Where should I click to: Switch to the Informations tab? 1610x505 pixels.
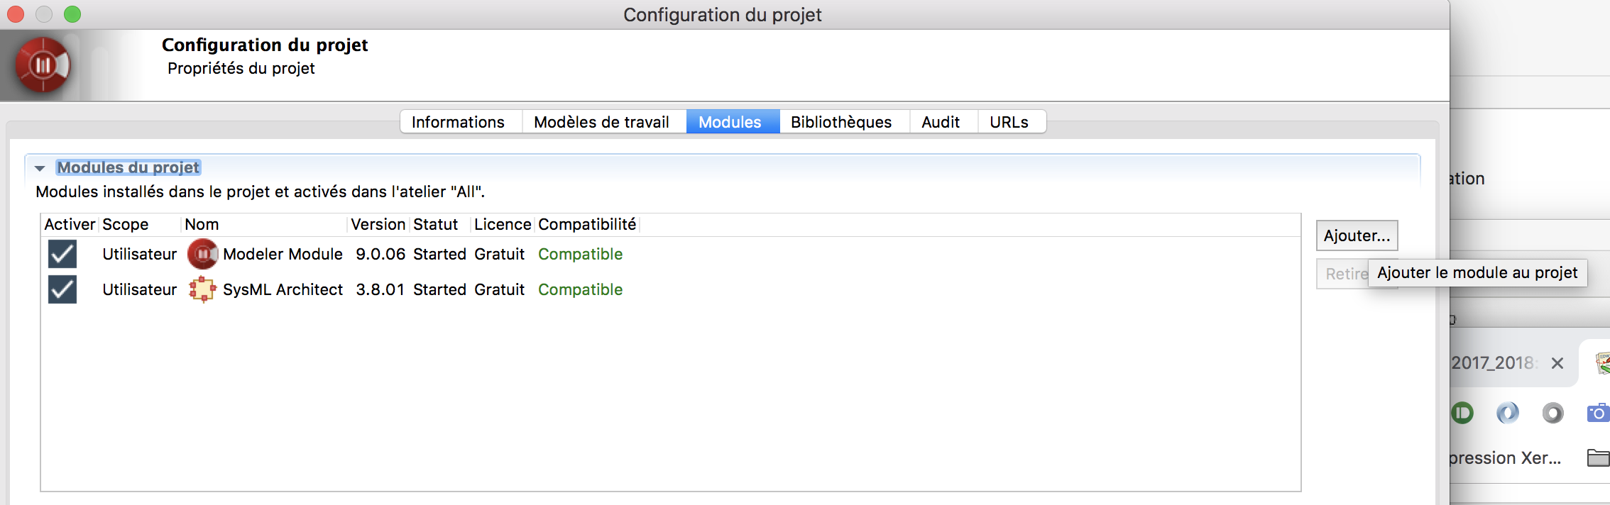coord(458,122)
